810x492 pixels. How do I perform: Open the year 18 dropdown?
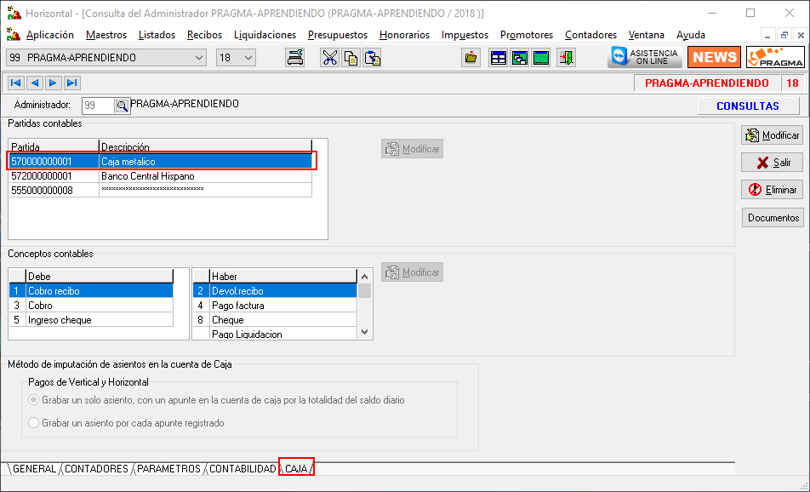236,57
